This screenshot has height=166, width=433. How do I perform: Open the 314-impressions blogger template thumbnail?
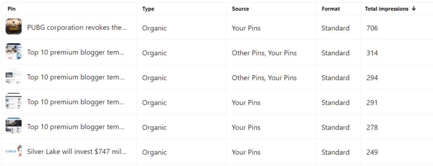point(14,51)
